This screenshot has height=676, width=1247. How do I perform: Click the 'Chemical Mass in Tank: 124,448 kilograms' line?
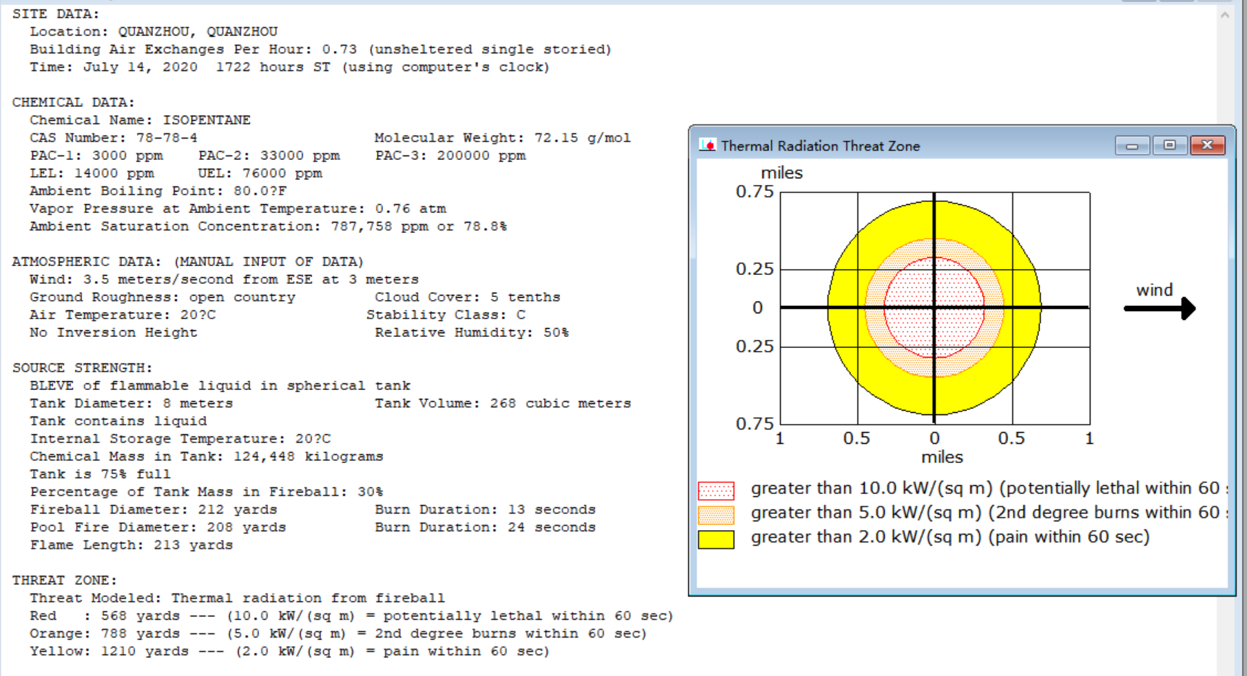(x=206, y=456)
